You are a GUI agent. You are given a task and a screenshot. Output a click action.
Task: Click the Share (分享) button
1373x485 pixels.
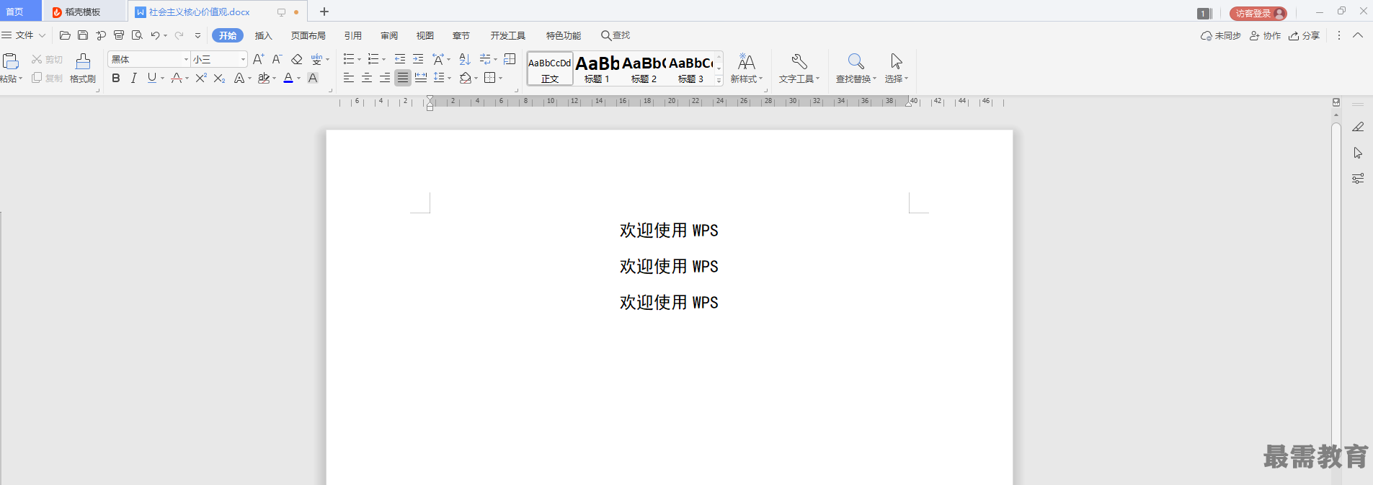tap(1305, 35)
